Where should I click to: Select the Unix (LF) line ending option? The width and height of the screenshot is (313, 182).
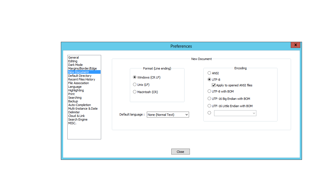click(x=135, y=84)
